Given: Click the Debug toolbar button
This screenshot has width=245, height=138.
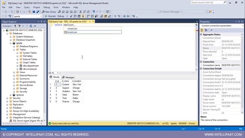Looking at the screenshot, I should click(x=60, y=16).
